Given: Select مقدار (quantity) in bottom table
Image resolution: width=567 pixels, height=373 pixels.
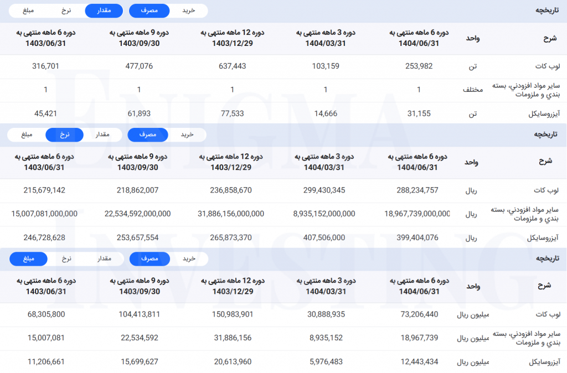Looking at the screenshot, I should tap(104, 259).
